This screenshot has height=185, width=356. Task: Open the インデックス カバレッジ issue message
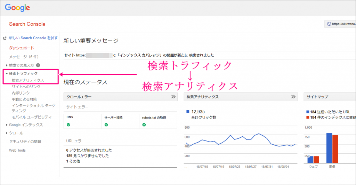pos(139,55)
